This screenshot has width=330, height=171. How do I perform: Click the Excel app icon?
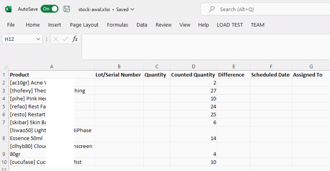coord(8,9)
